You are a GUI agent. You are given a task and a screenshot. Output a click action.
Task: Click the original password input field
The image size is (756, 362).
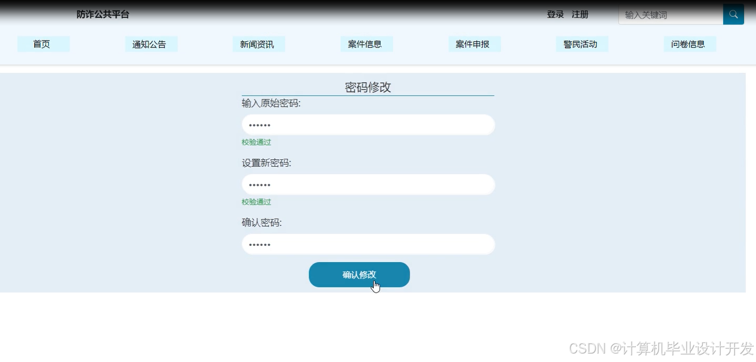pyautogui.click(x=368, y=125)
